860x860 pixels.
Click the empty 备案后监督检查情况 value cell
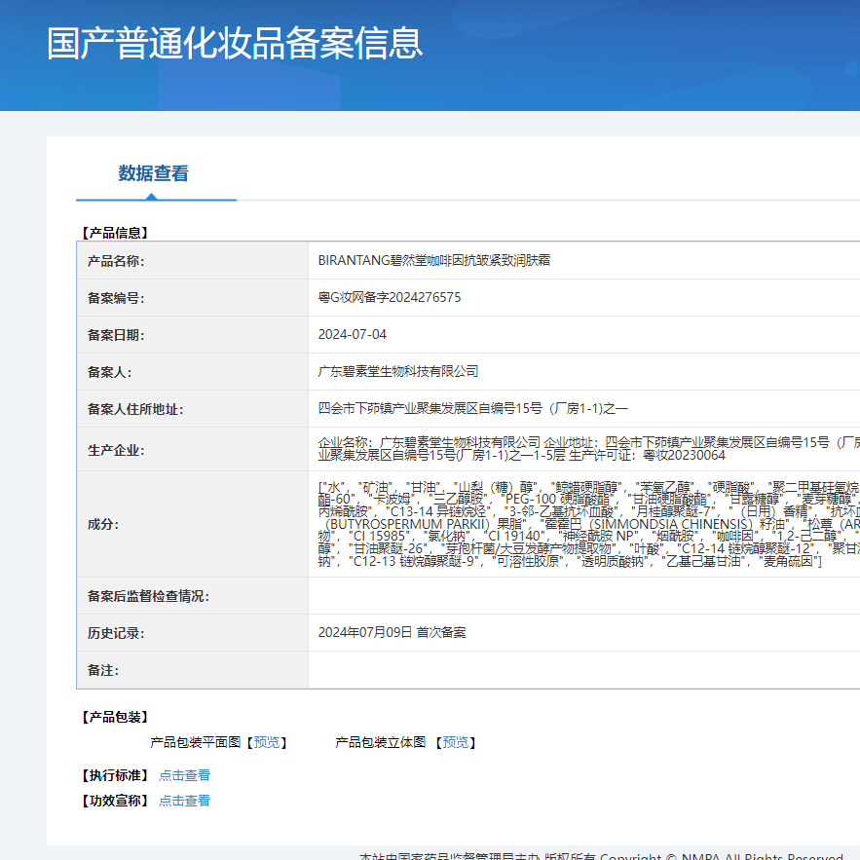coord(583,596)
